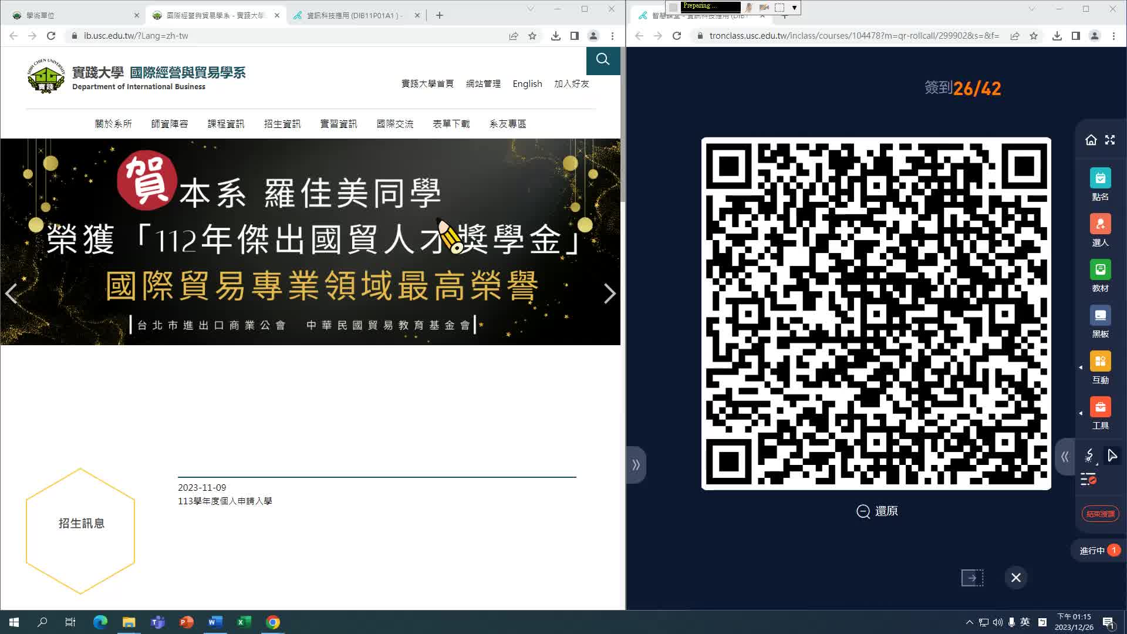Open the 課程資訊 menu

click(226, 124)
